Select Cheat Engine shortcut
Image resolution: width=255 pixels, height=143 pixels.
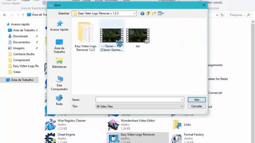coord(60,138)
